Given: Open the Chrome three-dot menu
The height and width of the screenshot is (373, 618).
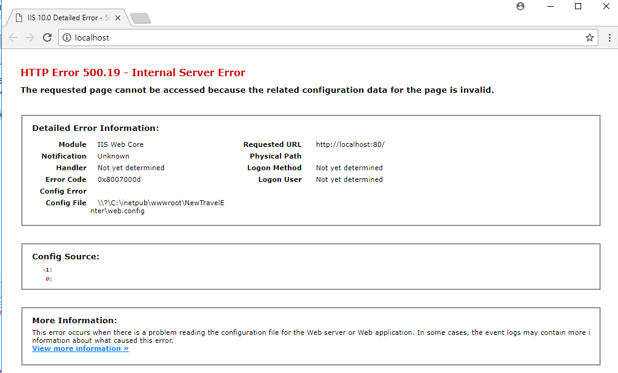Looking at the screenshot, I should 609,37.
